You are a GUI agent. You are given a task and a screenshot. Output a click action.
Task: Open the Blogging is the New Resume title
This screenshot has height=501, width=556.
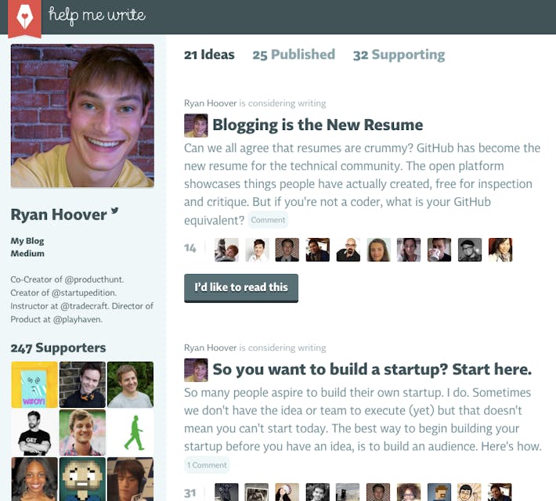(x=318, y=124)
